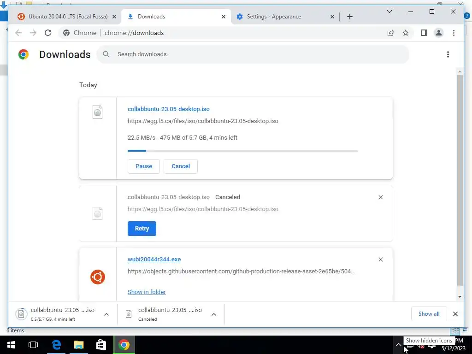Click the active download's source URL text
The width and height of the screenshot is (472, 354).
pyautogui.click(x=203, y=121)
